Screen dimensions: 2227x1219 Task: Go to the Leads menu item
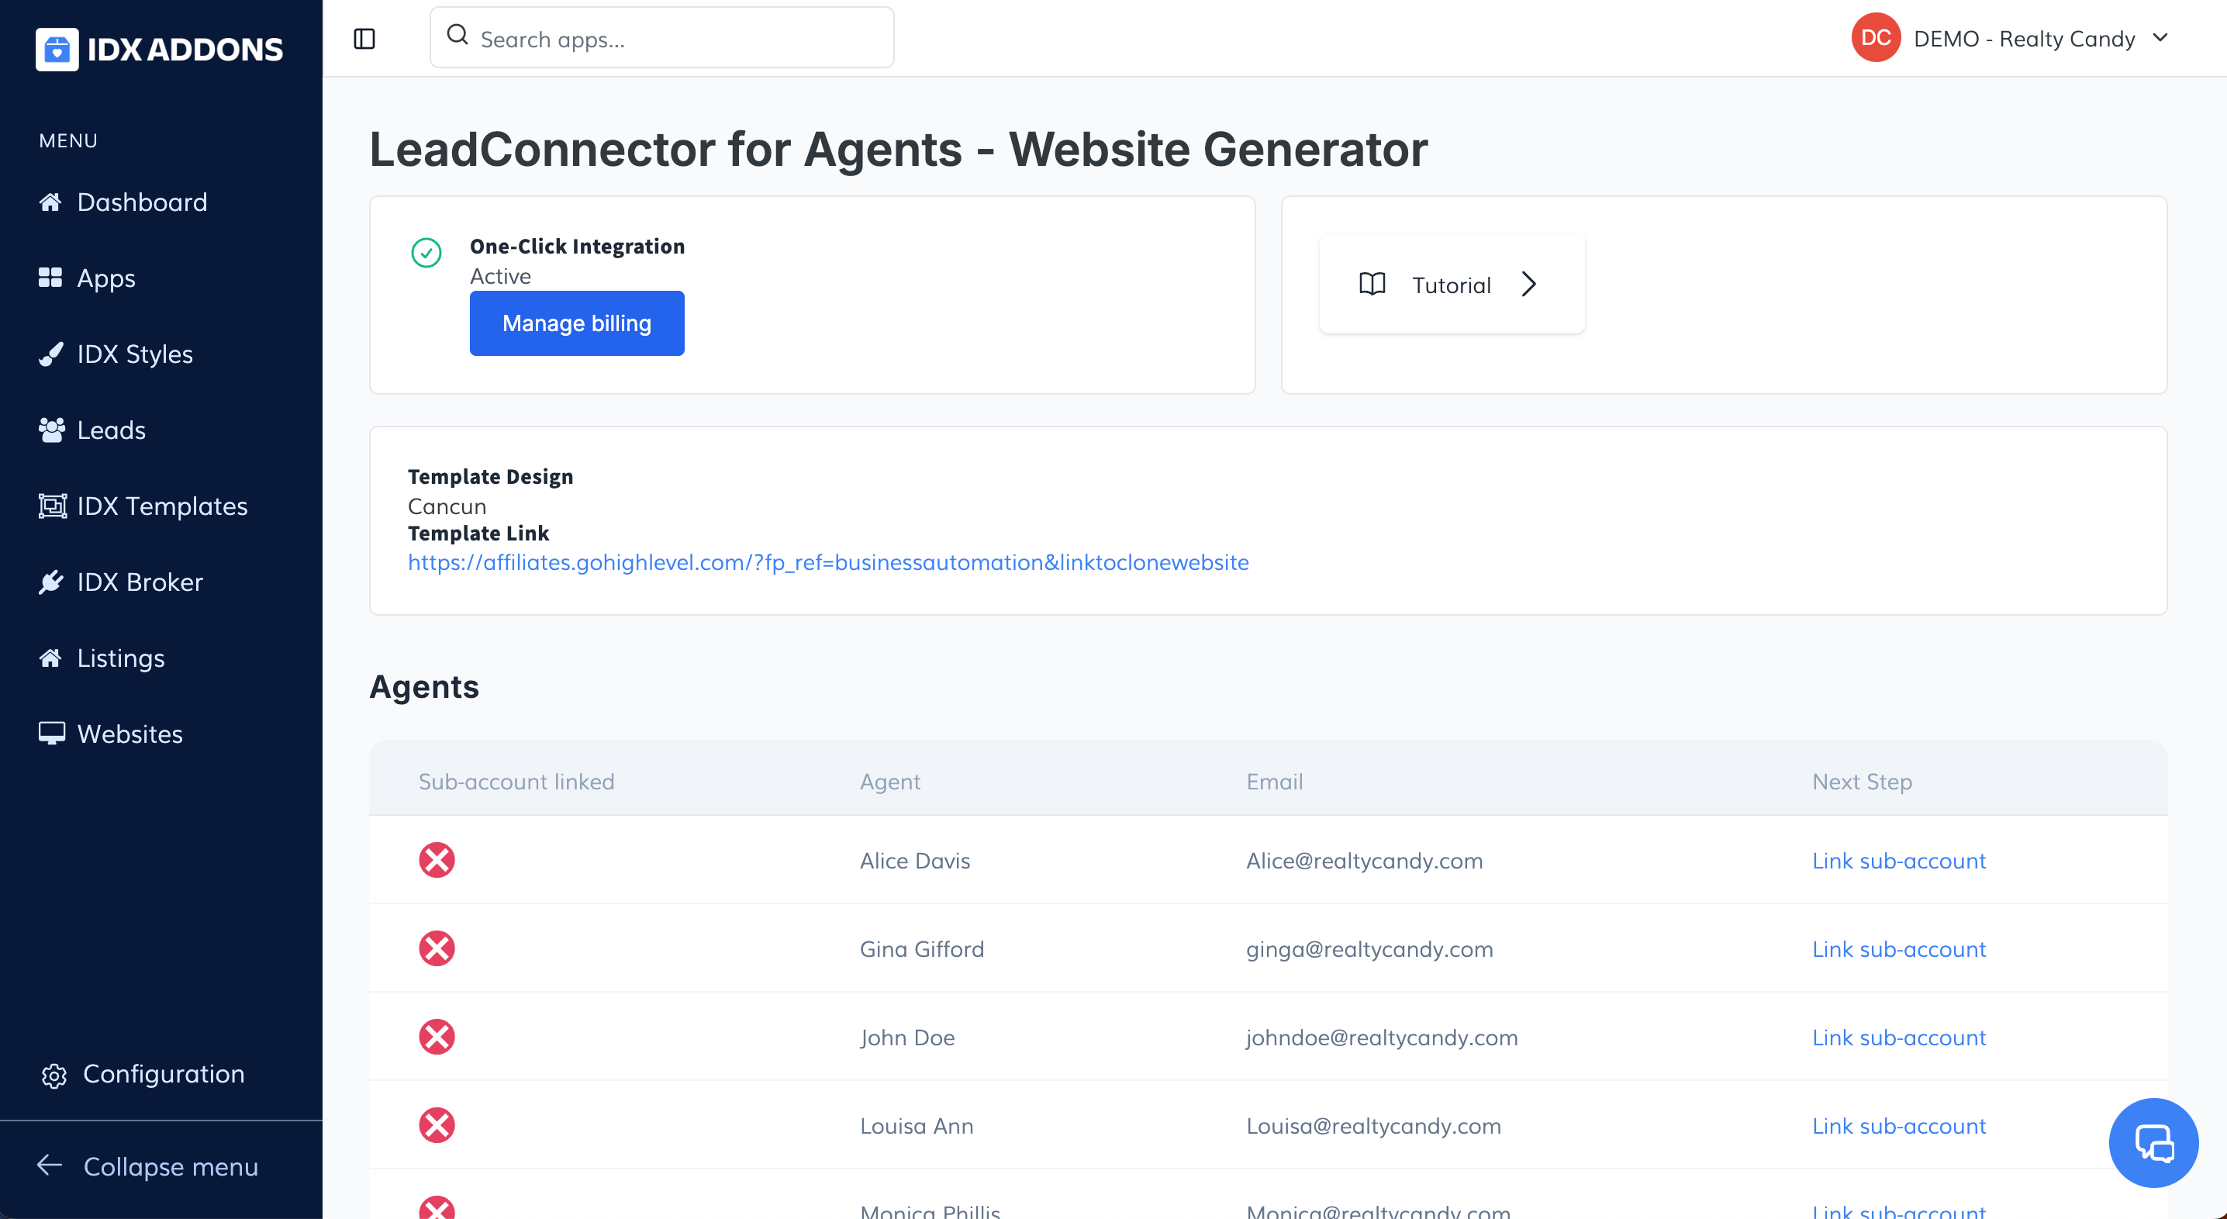coord(111,430)
